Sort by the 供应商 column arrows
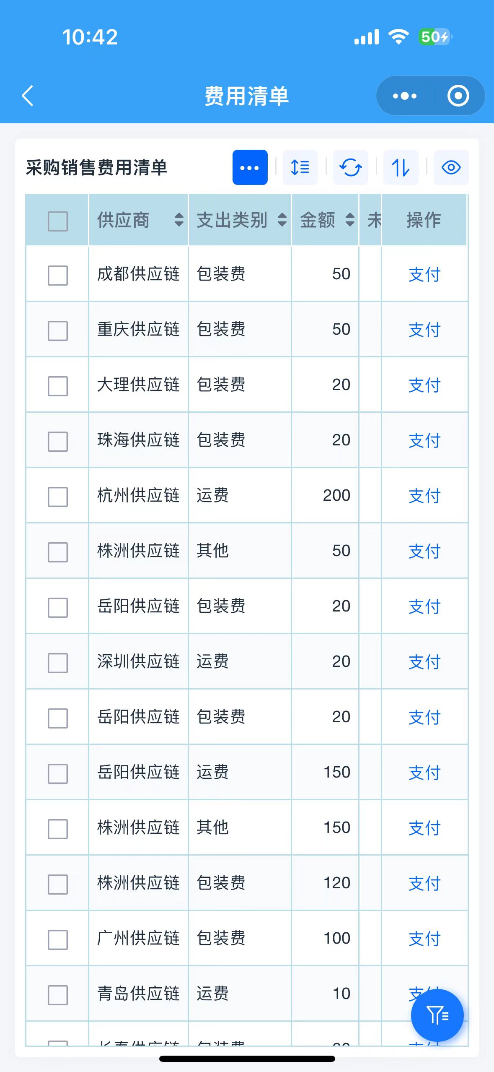The height and width of the screenshot is (1072, 494). click(179, 220)
